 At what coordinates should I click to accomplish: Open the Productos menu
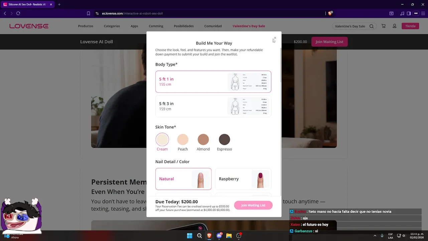pos(86,26)
